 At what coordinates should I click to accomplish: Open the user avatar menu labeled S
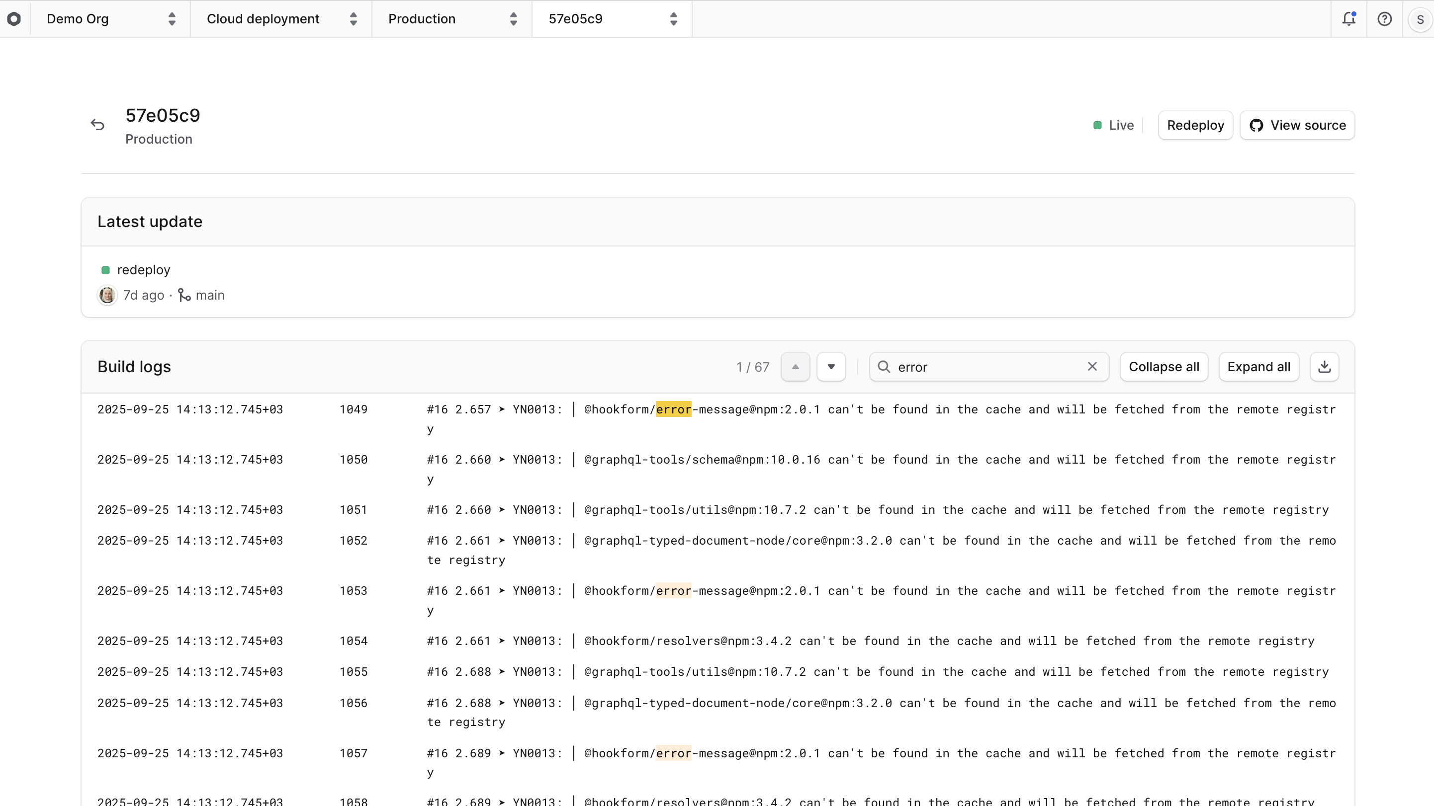(x=1420, y=18)
